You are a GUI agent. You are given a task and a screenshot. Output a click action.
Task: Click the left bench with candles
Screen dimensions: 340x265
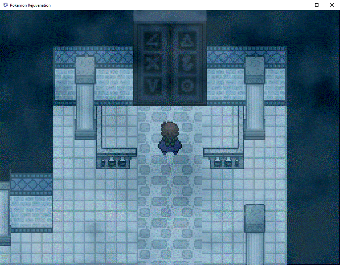click(116, 159)
